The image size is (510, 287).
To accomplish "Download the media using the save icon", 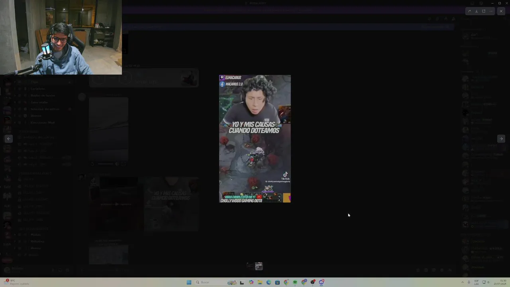I will (x=477, y=11).
